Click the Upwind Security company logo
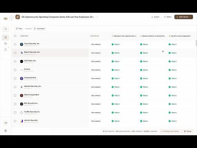 coord(21,87)
